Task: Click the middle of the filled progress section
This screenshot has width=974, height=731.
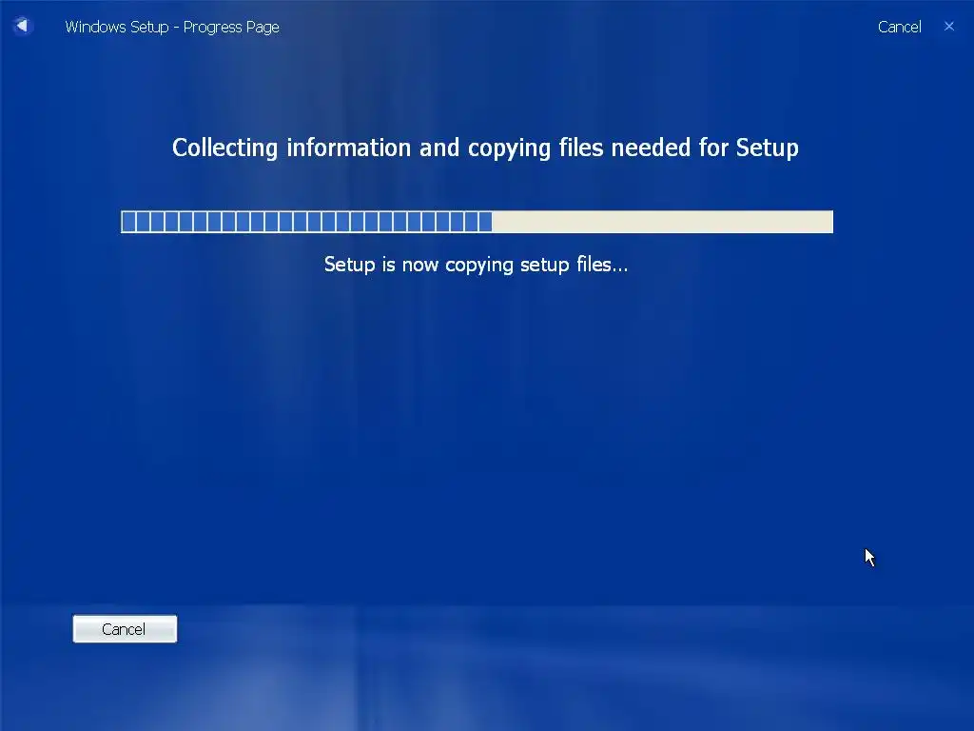Action: click(307, 222)
